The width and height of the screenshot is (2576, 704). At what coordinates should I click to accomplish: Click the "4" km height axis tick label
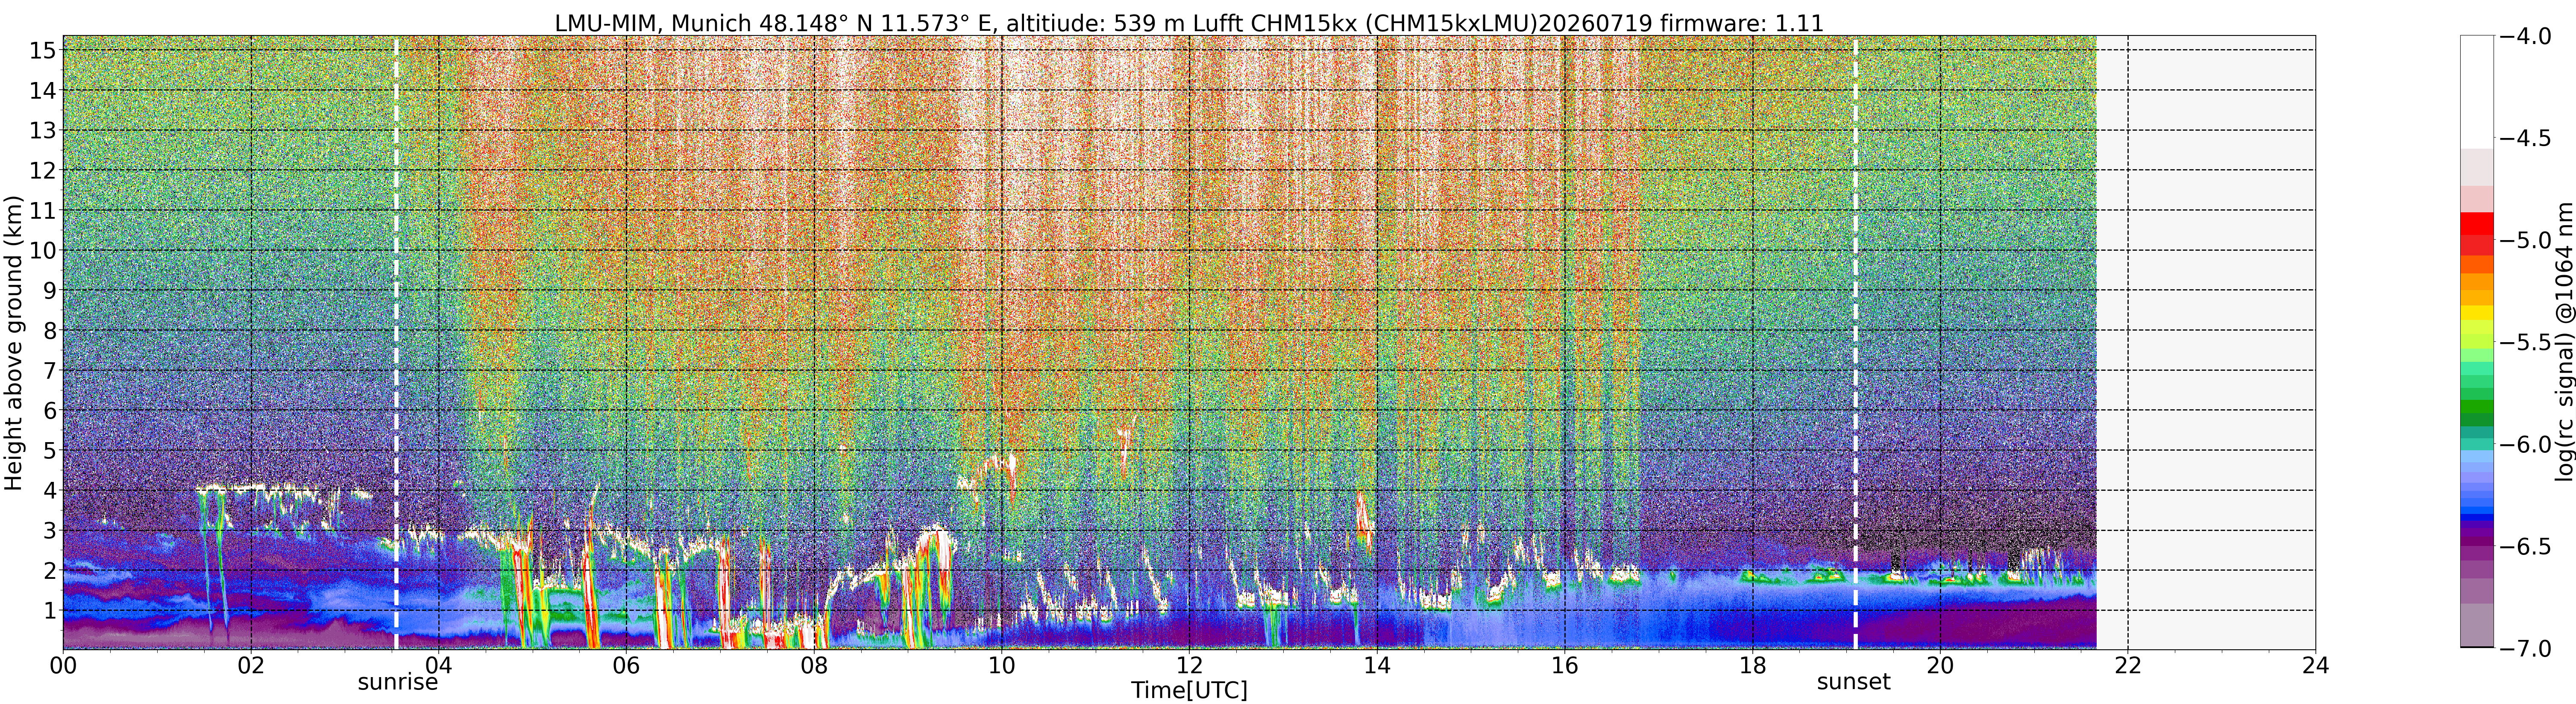[x=49, y=490]
